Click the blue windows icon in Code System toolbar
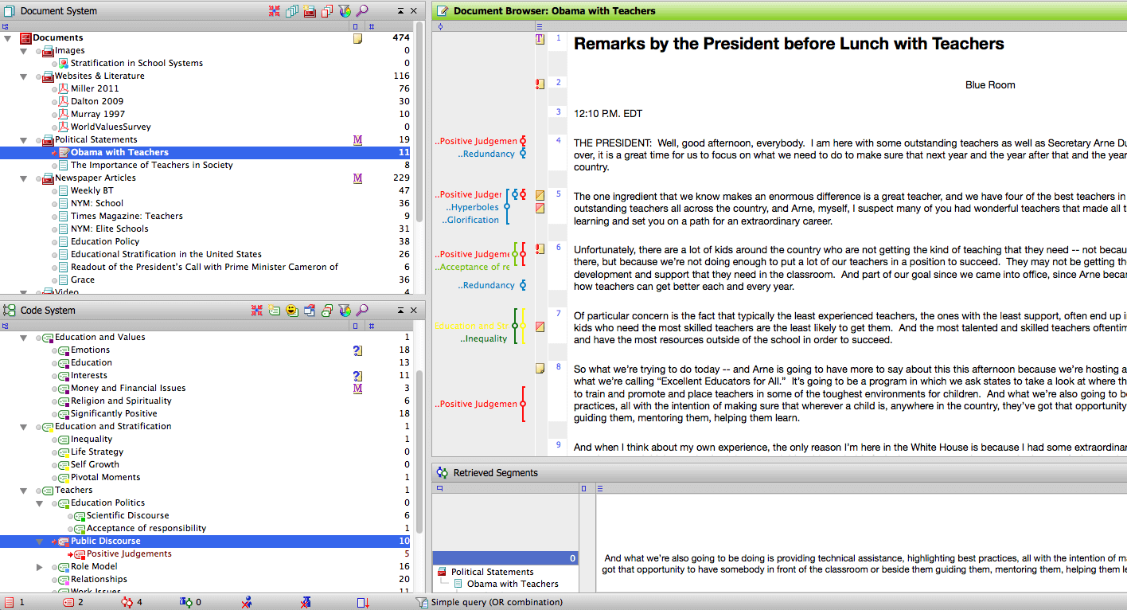This screenshot has height=610, width=1127. click(310, 311)
